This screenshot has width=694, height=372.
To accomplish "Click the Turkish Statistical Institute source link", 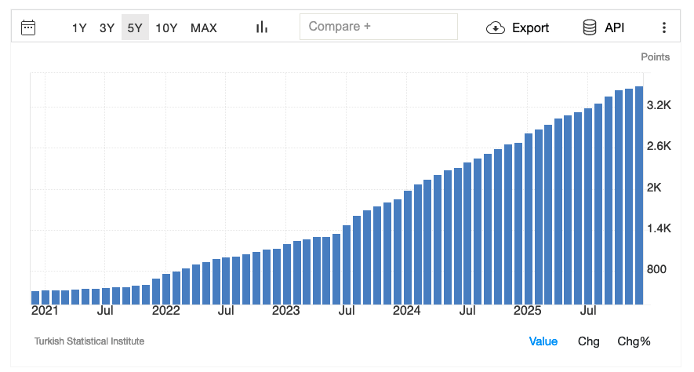I will (89, 341).
